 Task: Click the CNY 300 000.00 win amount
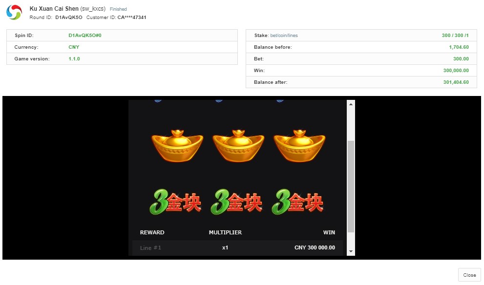coord(315,248)
